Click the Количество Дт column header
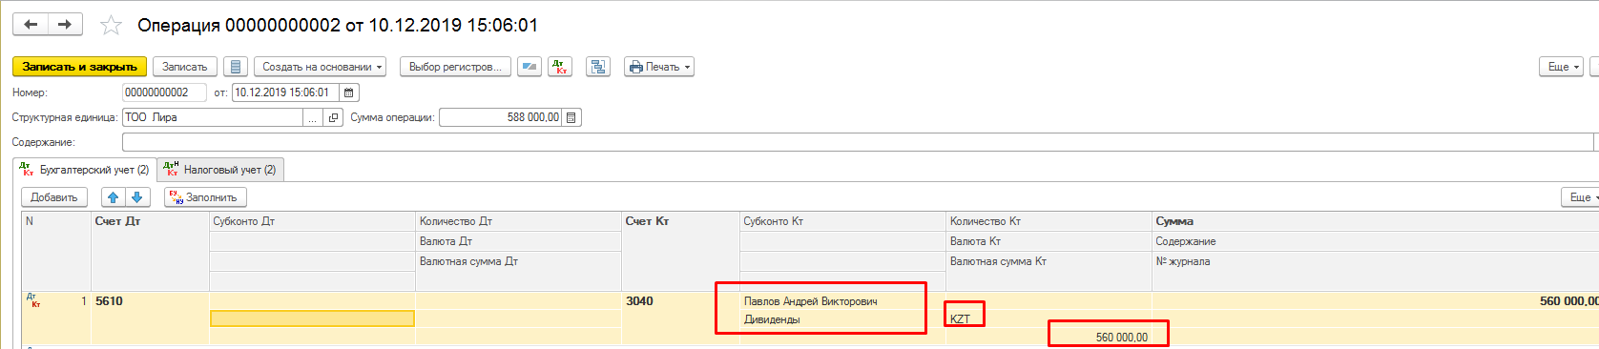The height and width of the screenshot is (349, 1599). [518, 221]
